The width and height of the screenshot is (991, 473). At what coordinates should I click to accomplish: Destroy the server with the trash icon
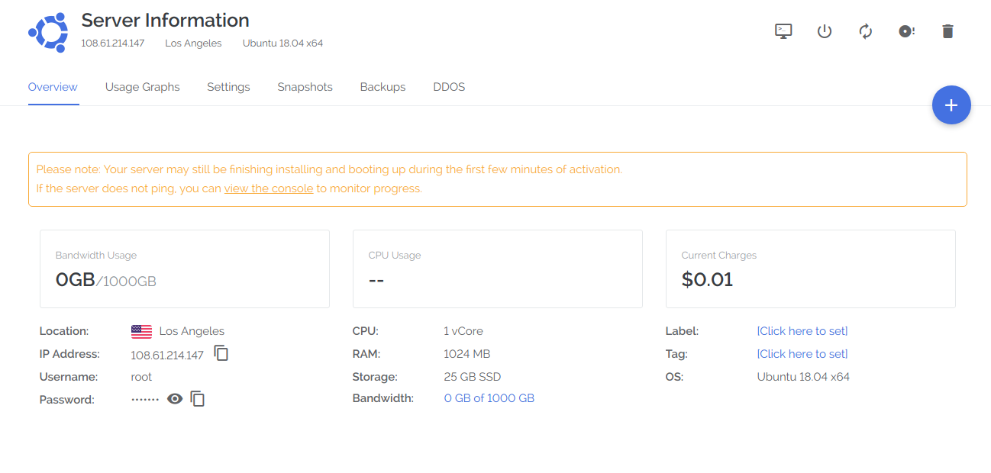click(x=947, y=31)
